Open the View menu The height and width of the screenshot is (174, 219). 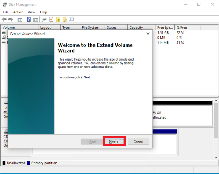point(31,12)
